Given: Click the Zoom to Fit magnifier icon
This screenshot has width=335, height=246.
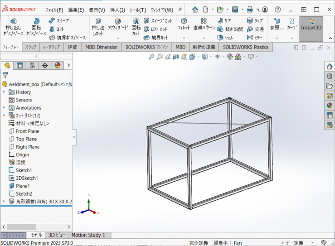Looking at the screenshot, I should click(x=152, y=57).
